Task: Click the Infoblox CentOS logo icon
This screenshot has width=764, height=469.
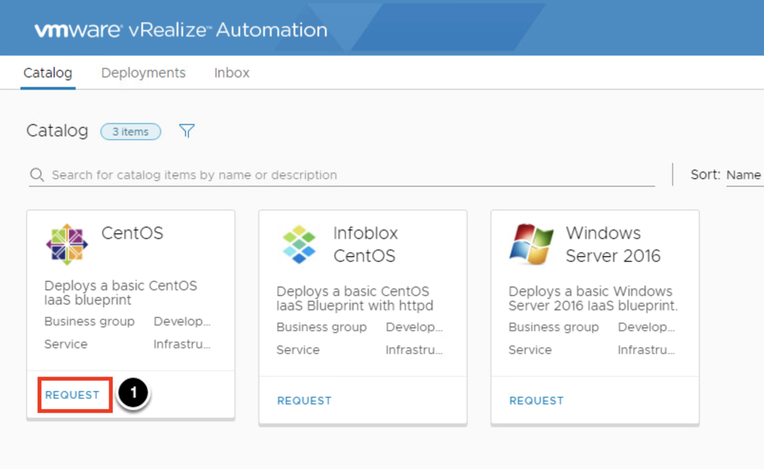Action: [299, 244]
